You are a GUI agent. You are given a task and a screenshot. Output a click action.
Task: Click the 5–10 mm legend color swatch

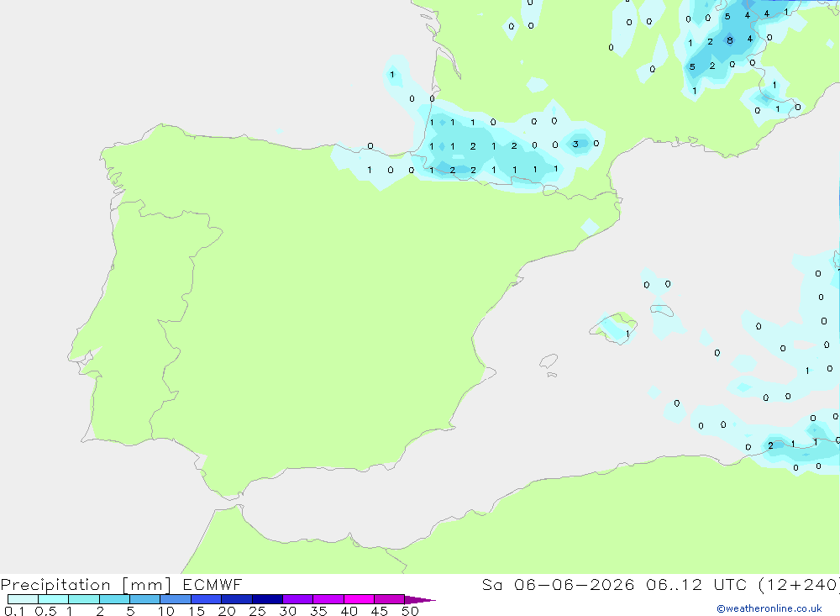pos(145,599)
